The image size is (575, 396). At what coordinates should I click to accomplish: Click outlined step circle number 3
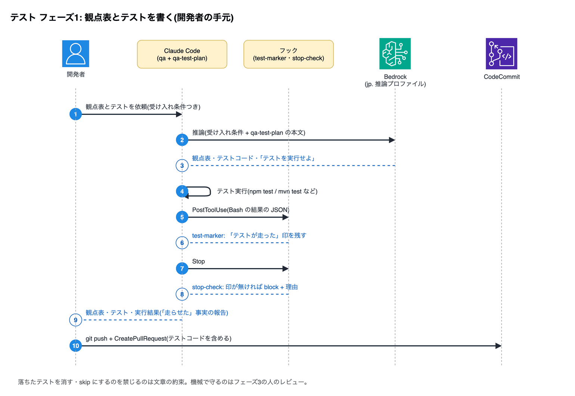click(x=182, y=166)
